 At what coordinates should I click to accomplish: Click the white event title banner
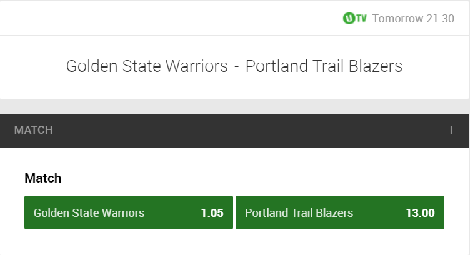234,67
